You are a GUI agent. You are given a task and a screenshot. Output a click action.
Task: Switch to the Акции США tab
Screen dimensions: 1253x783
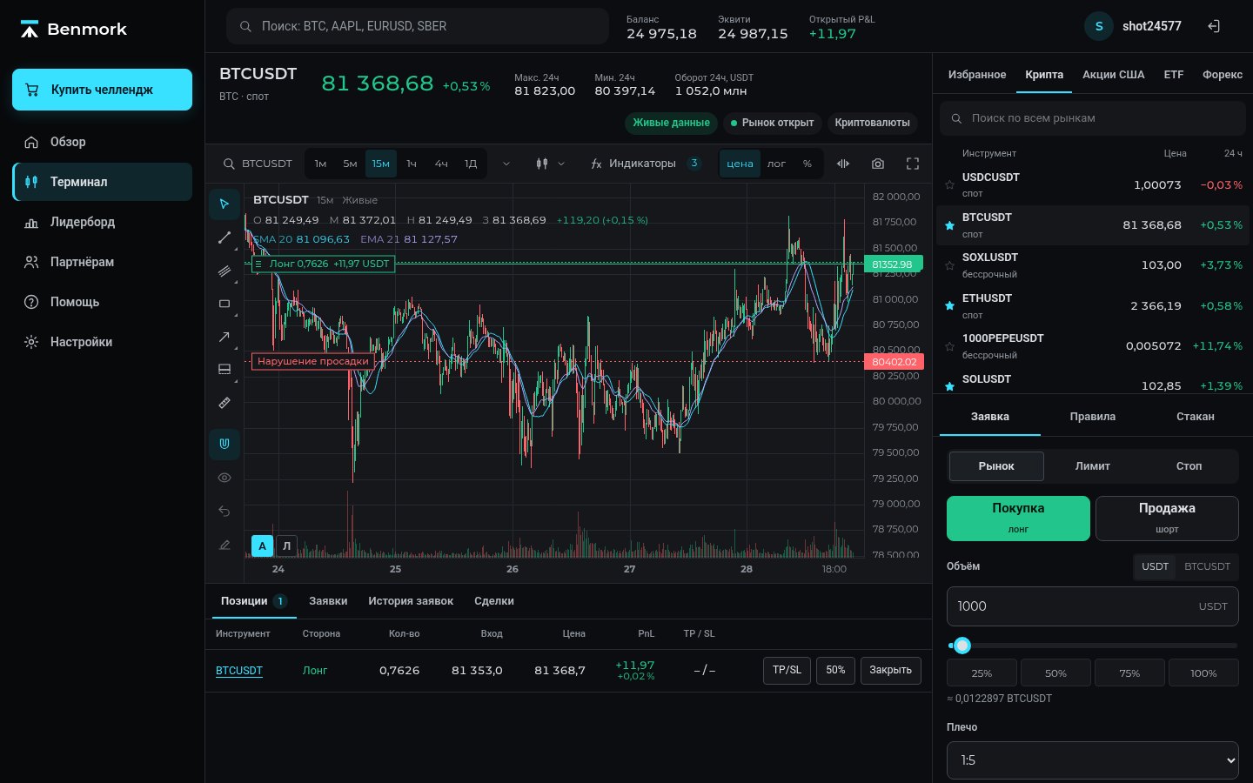(x=1113, y=75)
